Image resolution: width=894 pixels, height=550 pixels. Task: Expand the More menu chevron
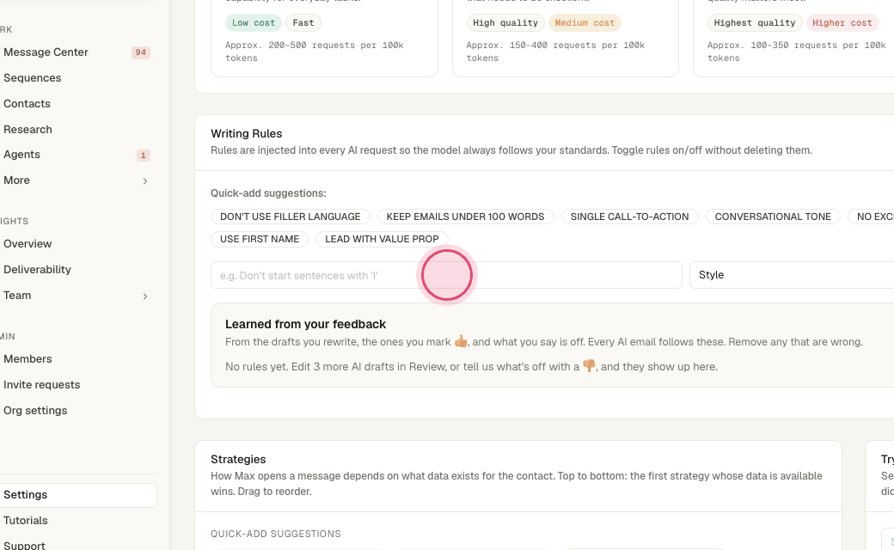point(144,181)
